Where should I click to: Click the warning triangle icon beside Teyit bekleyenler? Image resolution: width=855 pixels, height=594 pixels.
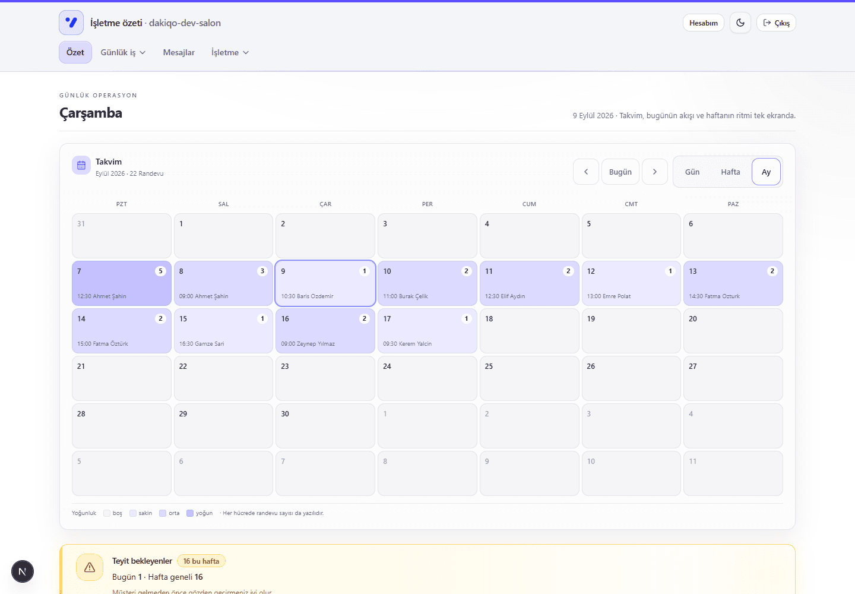90,567
